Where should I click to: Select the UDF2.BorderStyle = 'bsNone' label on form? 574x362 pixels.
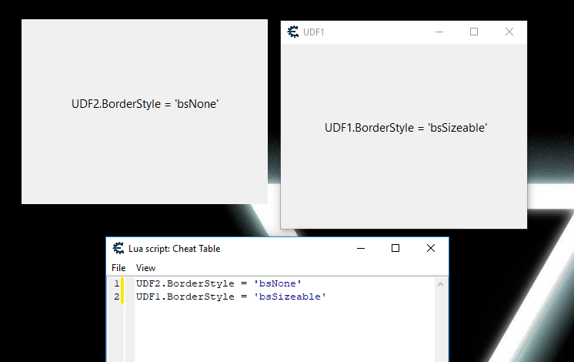(x=145, y=104)
